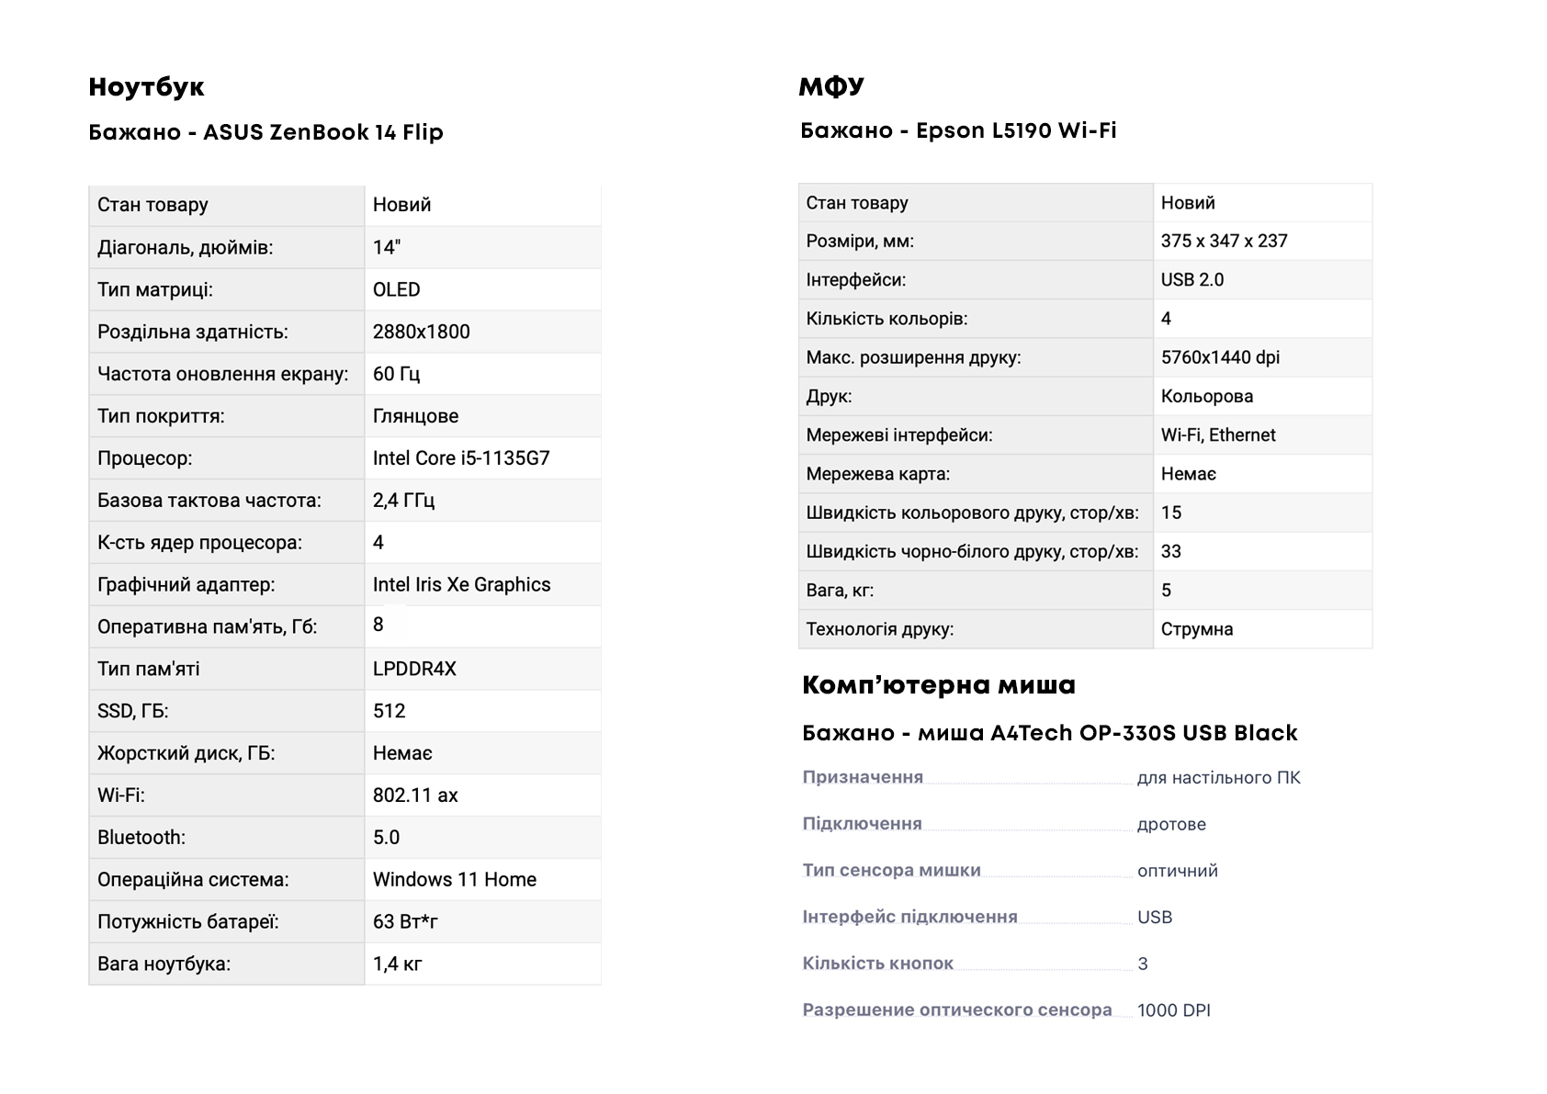This screenshot has height=1094, width=1547.
Task: Click the Wi-Fi, Ethernet network interfaces value
Action: tap(1218, 435)
